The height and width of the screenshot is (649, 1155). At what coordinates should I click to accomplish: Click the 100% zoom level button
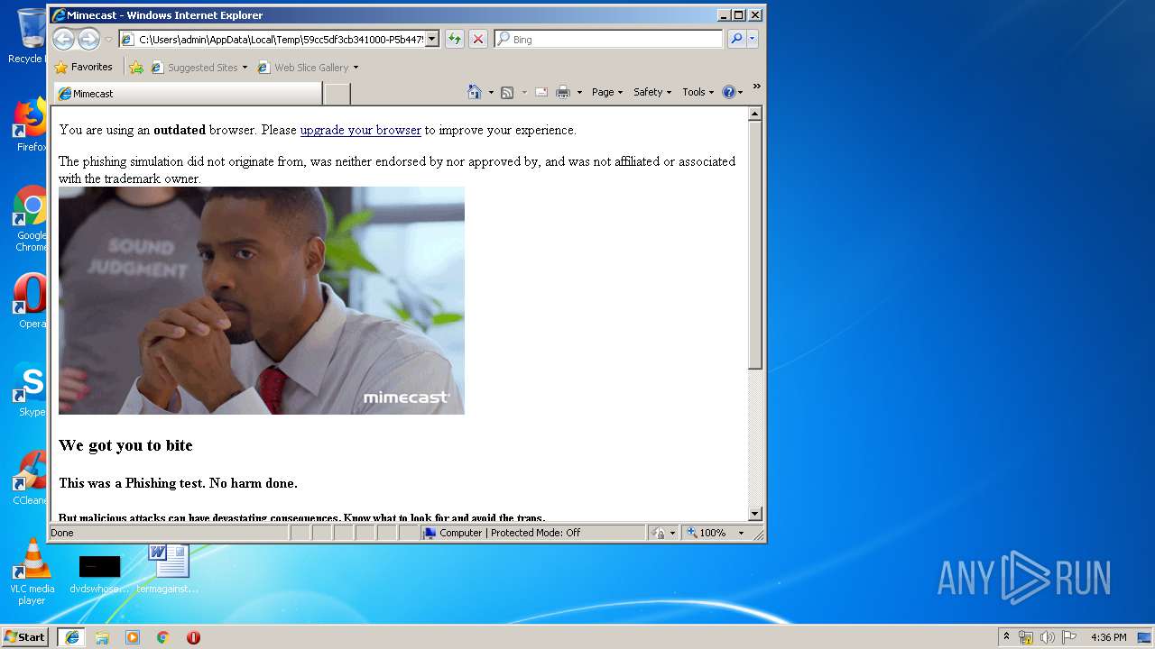click(707, 533)
